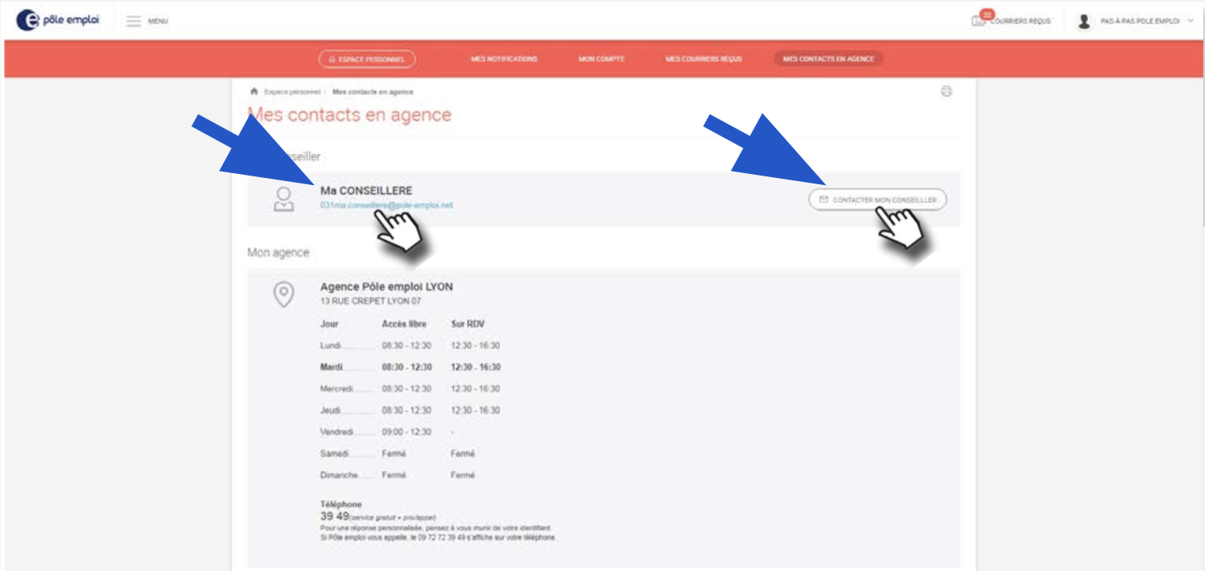Open Mon compte tab
This screenshot has width=1205, height=571.
point(602,59)
